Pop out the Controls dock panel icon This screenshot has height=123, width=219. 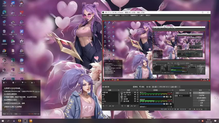(x=209, y=90)
